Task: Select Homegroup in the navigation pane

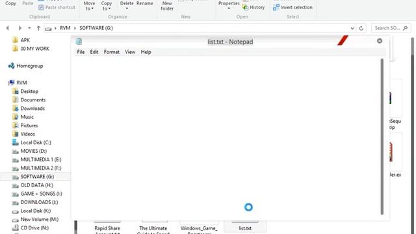Action: [29, 66]
